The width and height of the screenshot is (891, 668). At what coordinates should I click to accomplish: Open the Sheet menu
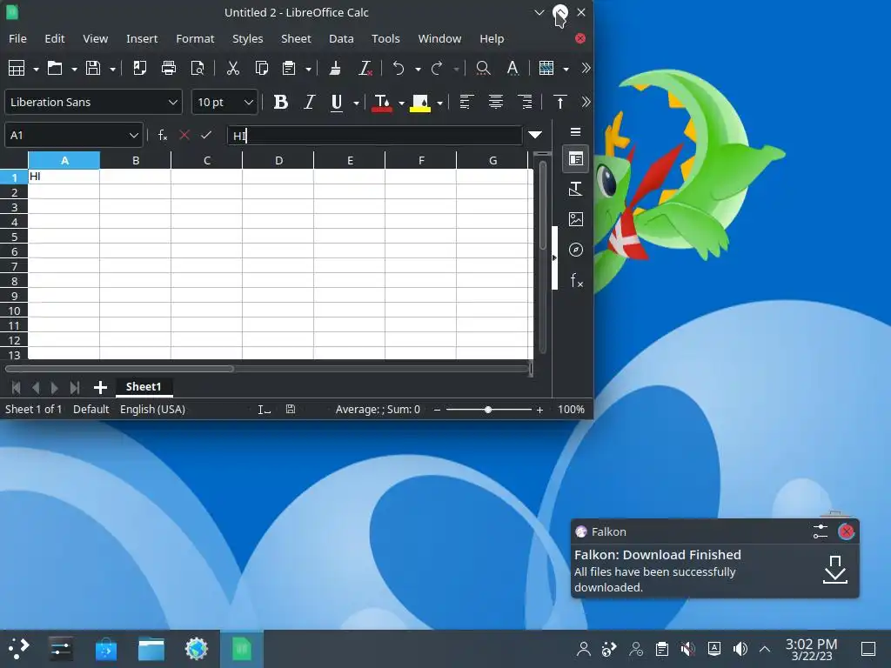[296, 38]
